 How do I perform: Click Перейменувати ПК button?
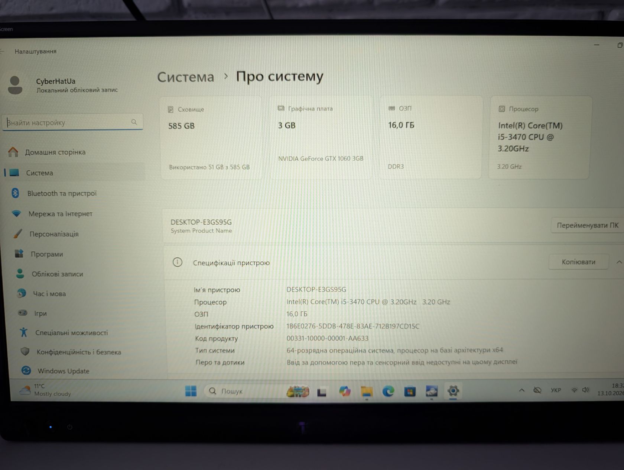[x=587, y=225]
